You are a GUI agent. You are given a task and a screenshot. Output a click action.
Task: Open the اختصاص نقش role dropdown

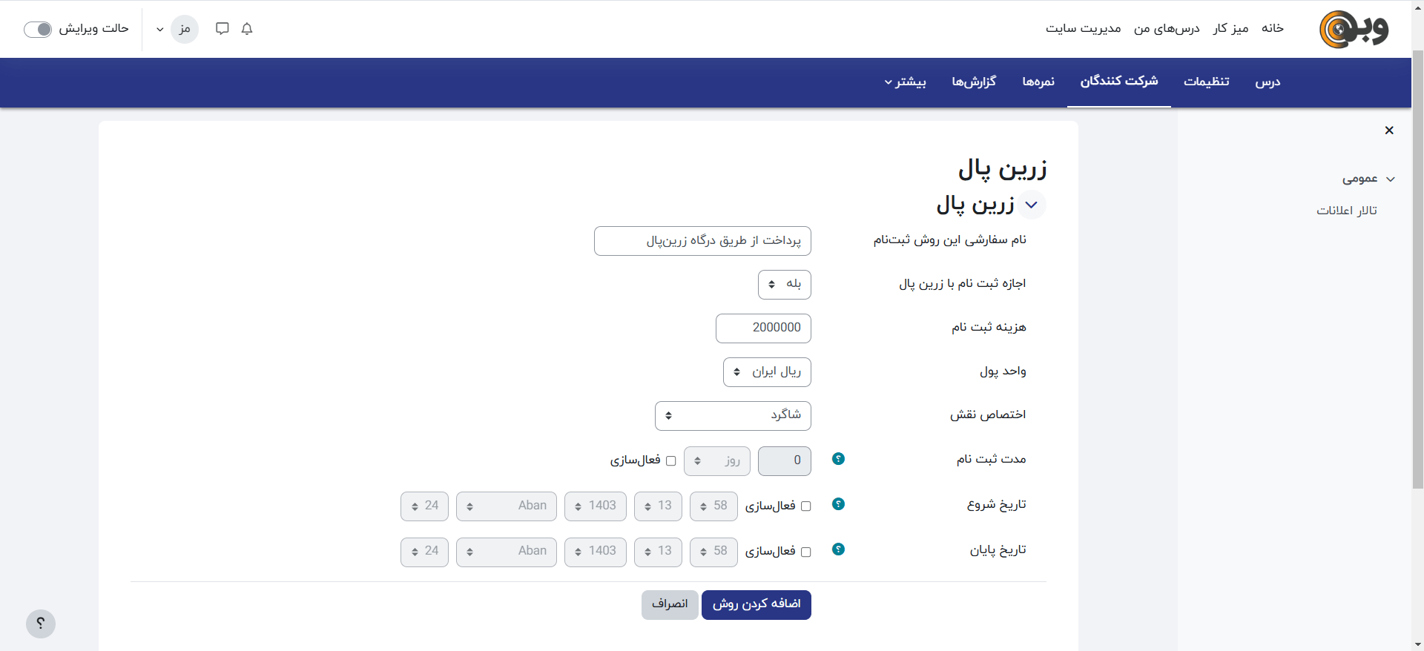[x=733, y=415]
